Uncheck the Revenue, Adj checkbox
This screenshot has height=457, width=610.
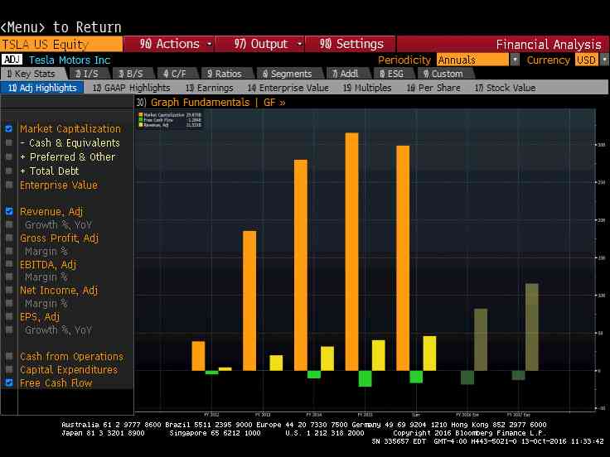[9, 211]
